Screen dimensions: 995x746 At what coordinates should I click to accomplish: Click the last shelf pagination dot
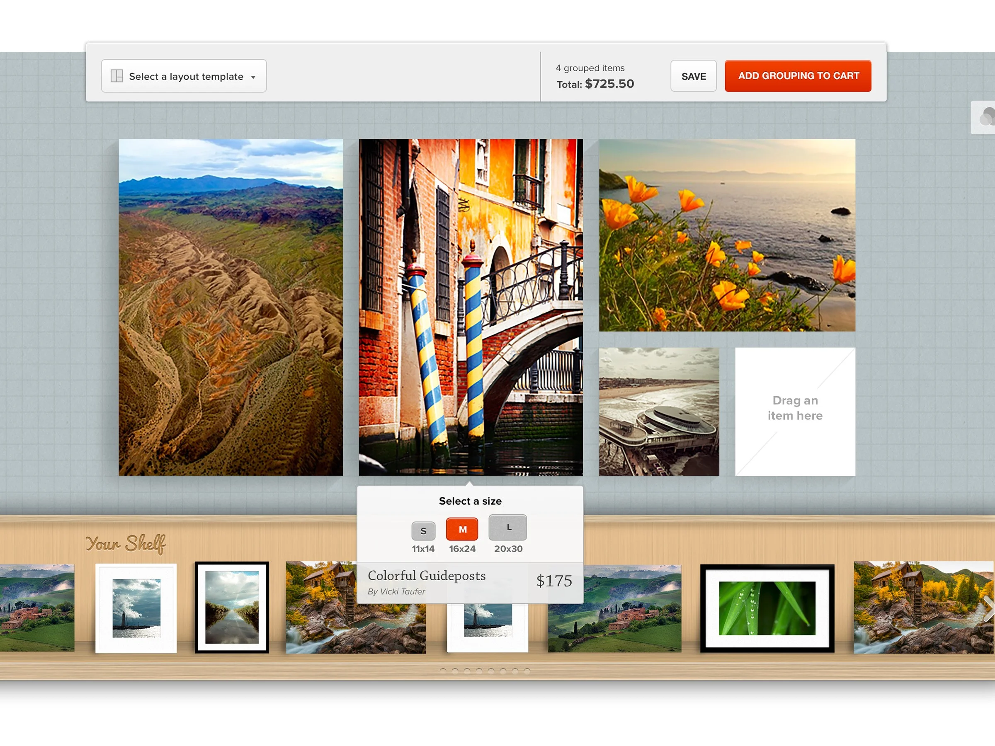[x=527, y=671]
